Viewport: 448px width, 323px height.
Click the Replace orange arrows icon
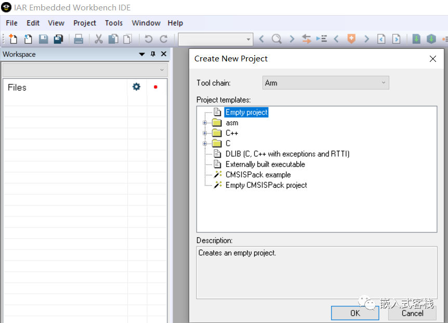tap(307, 38)
